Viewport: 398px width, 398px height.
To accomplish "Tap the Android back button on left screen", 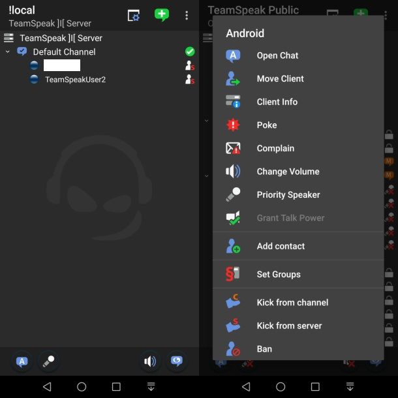I will point(47,387).
